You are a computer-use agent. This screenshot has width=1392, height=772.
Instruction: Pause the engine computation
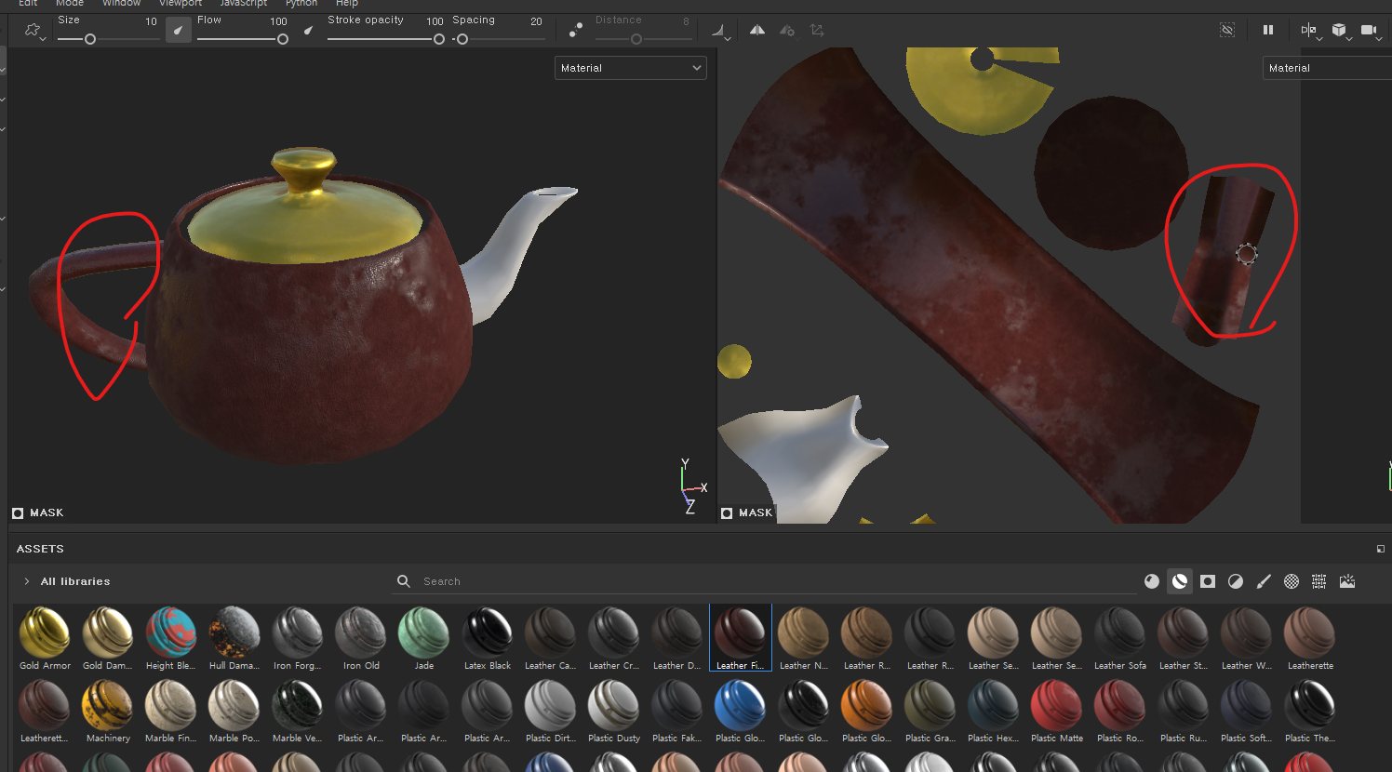[x=1267, y=30]
